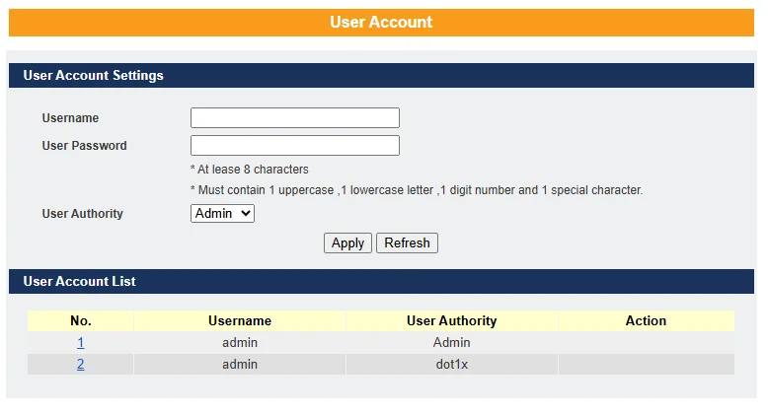Click the Apply button
The width and height of the screenshot is (768, 414).
[x=347, y=242]
